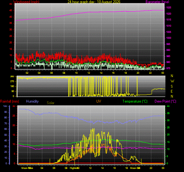Click the "35" windspeed axis value
Screen dimensions: 184x172
pyautogui.click(x=11, y=23)
